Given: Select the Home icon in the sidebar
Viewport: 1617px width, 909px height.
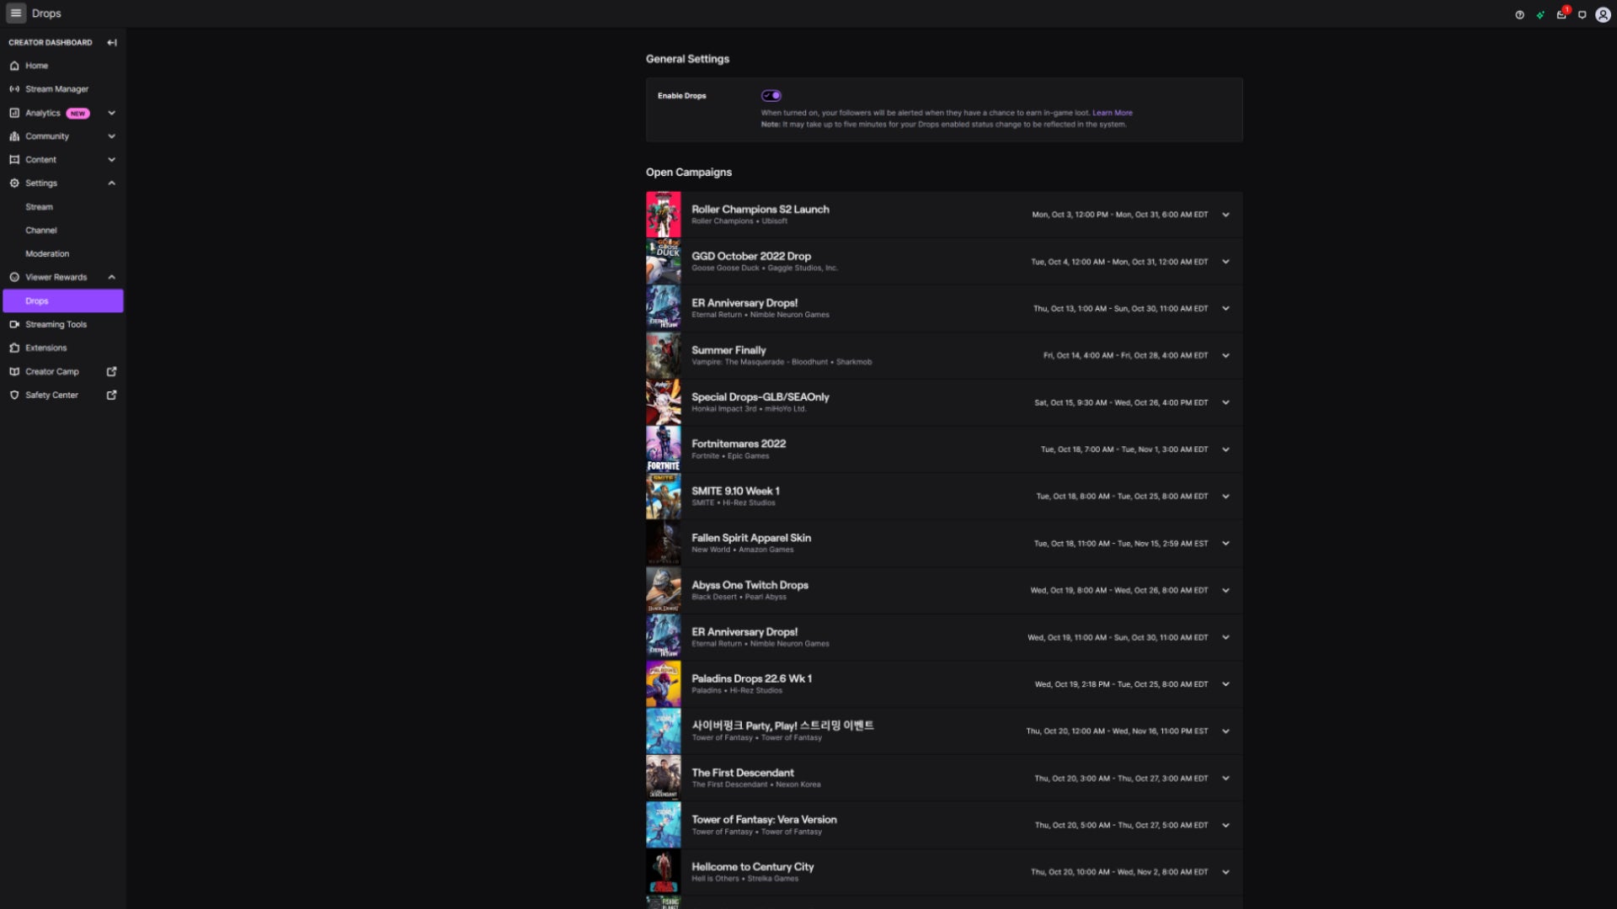Looking at the screenshot, I should click(x=13, y=65).
